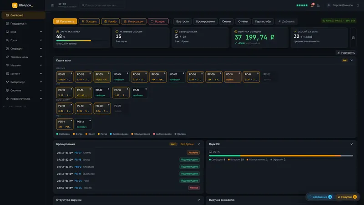The height and width of the screenshot is (205, 364).
Task: Expand the Киберспорт sidebar section
Action: click(23, 82)
